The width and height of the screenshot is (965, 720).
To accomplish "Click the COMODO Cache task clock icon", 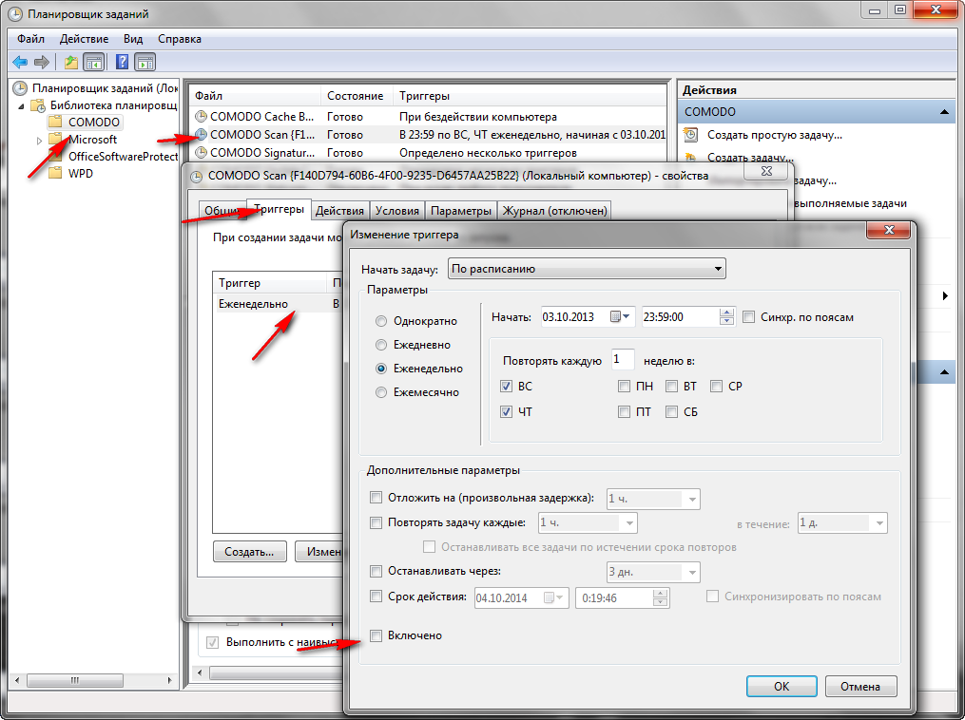I will click(x=201, y=116).
